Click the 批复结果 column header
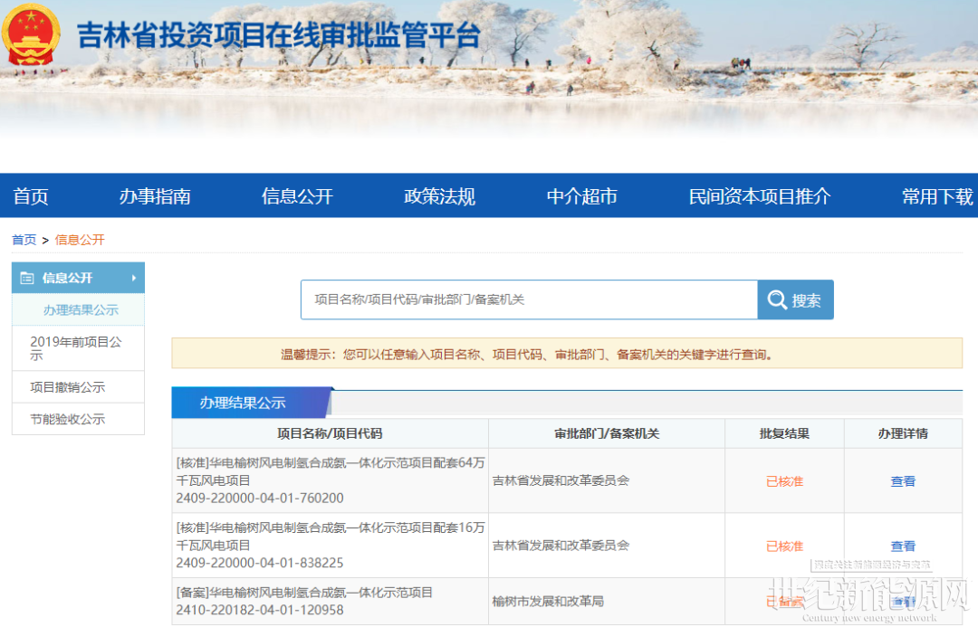 tap(784, 433)
